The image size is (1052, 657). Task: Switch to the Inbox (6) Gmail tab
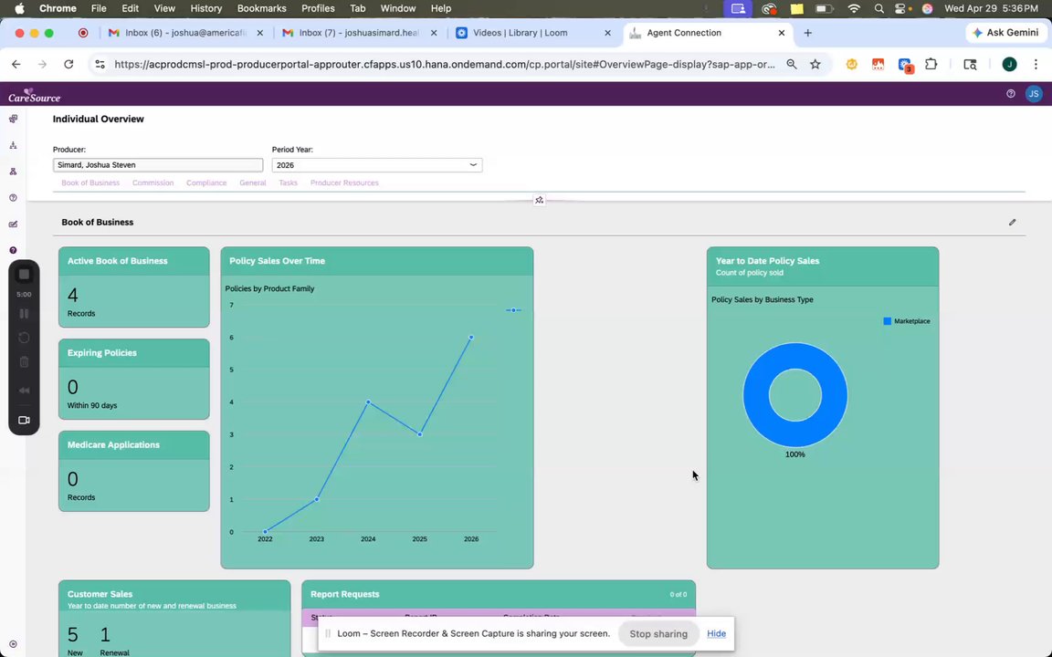tap(185, 33)
